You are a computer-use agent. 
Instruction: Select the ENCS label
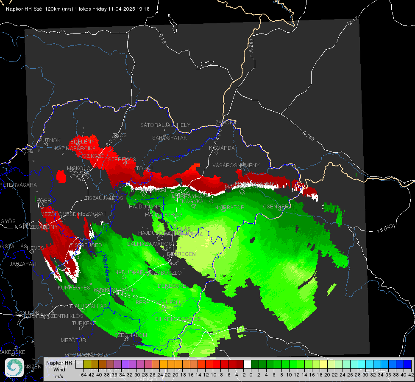pyautogui.click(x=120, y=135)
